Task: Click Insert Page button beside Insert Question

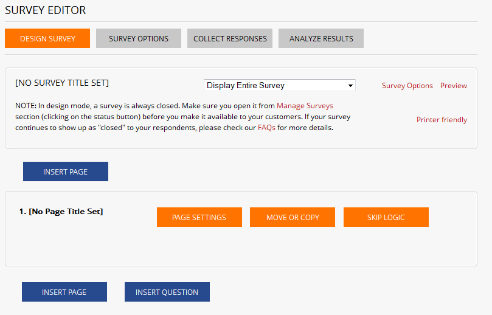Action: [x=64, y=292]
